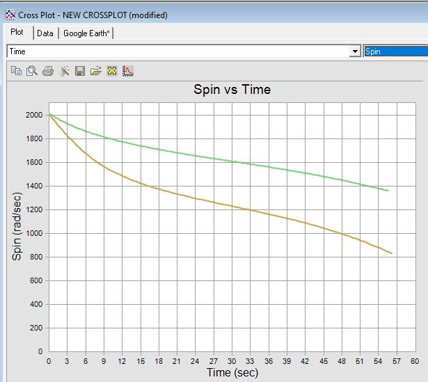Switch to the Data tab

tap(45, 33)
